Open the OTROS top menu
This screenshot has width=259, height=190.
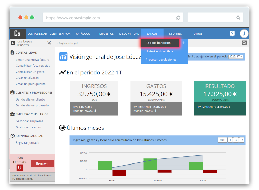click(x=198, y=34)
